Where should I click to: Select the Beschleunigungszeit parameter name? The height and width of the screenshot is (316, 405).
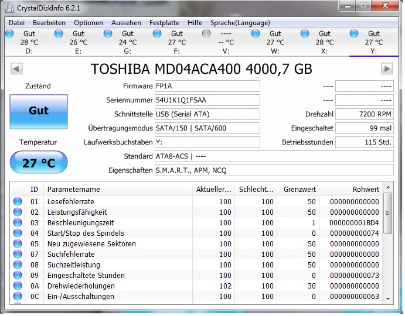pos(80,223)
